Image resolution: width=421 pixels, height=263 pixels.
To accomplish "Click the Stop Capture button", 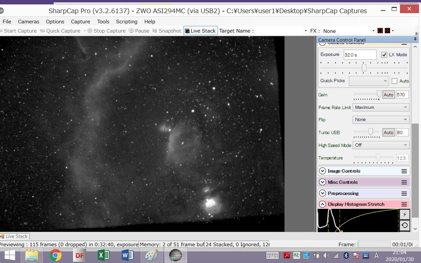I will [x=106, y=31].
